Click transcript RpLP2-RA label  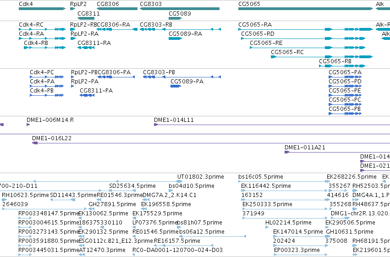(85, 34)
